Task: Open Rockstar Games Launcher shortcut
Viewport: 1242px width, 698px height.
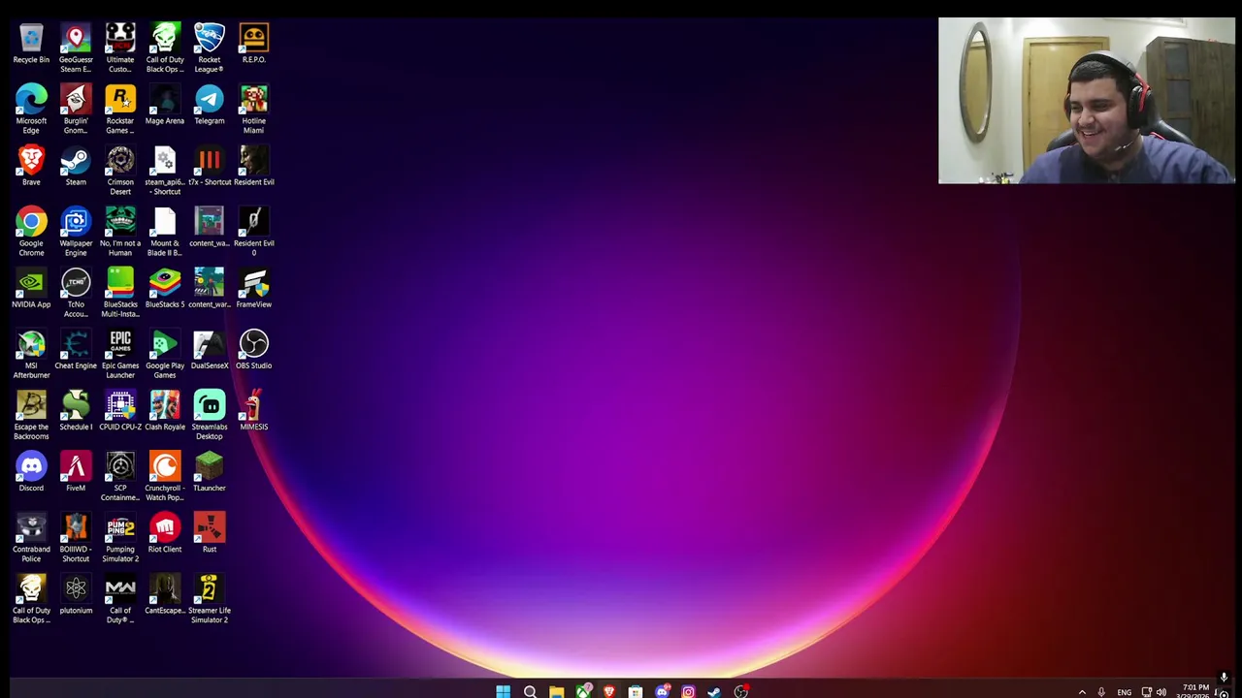Action: tap(120, 111)
